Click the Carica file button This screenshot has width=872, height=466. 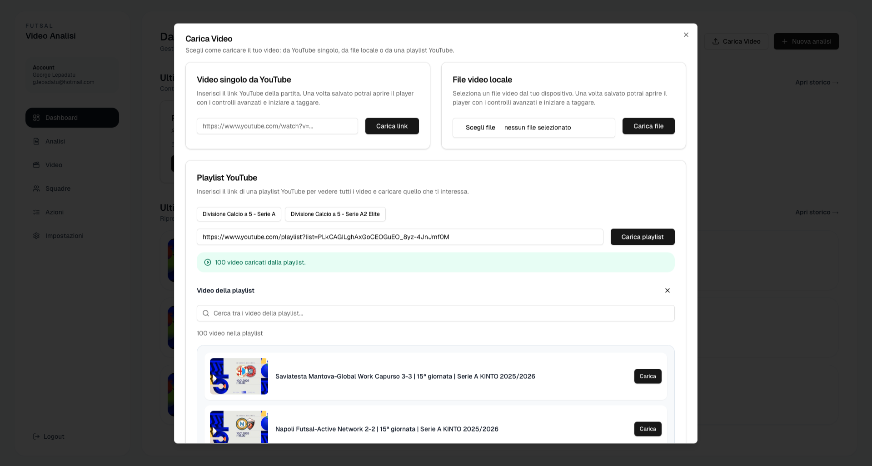pos(648,126)
